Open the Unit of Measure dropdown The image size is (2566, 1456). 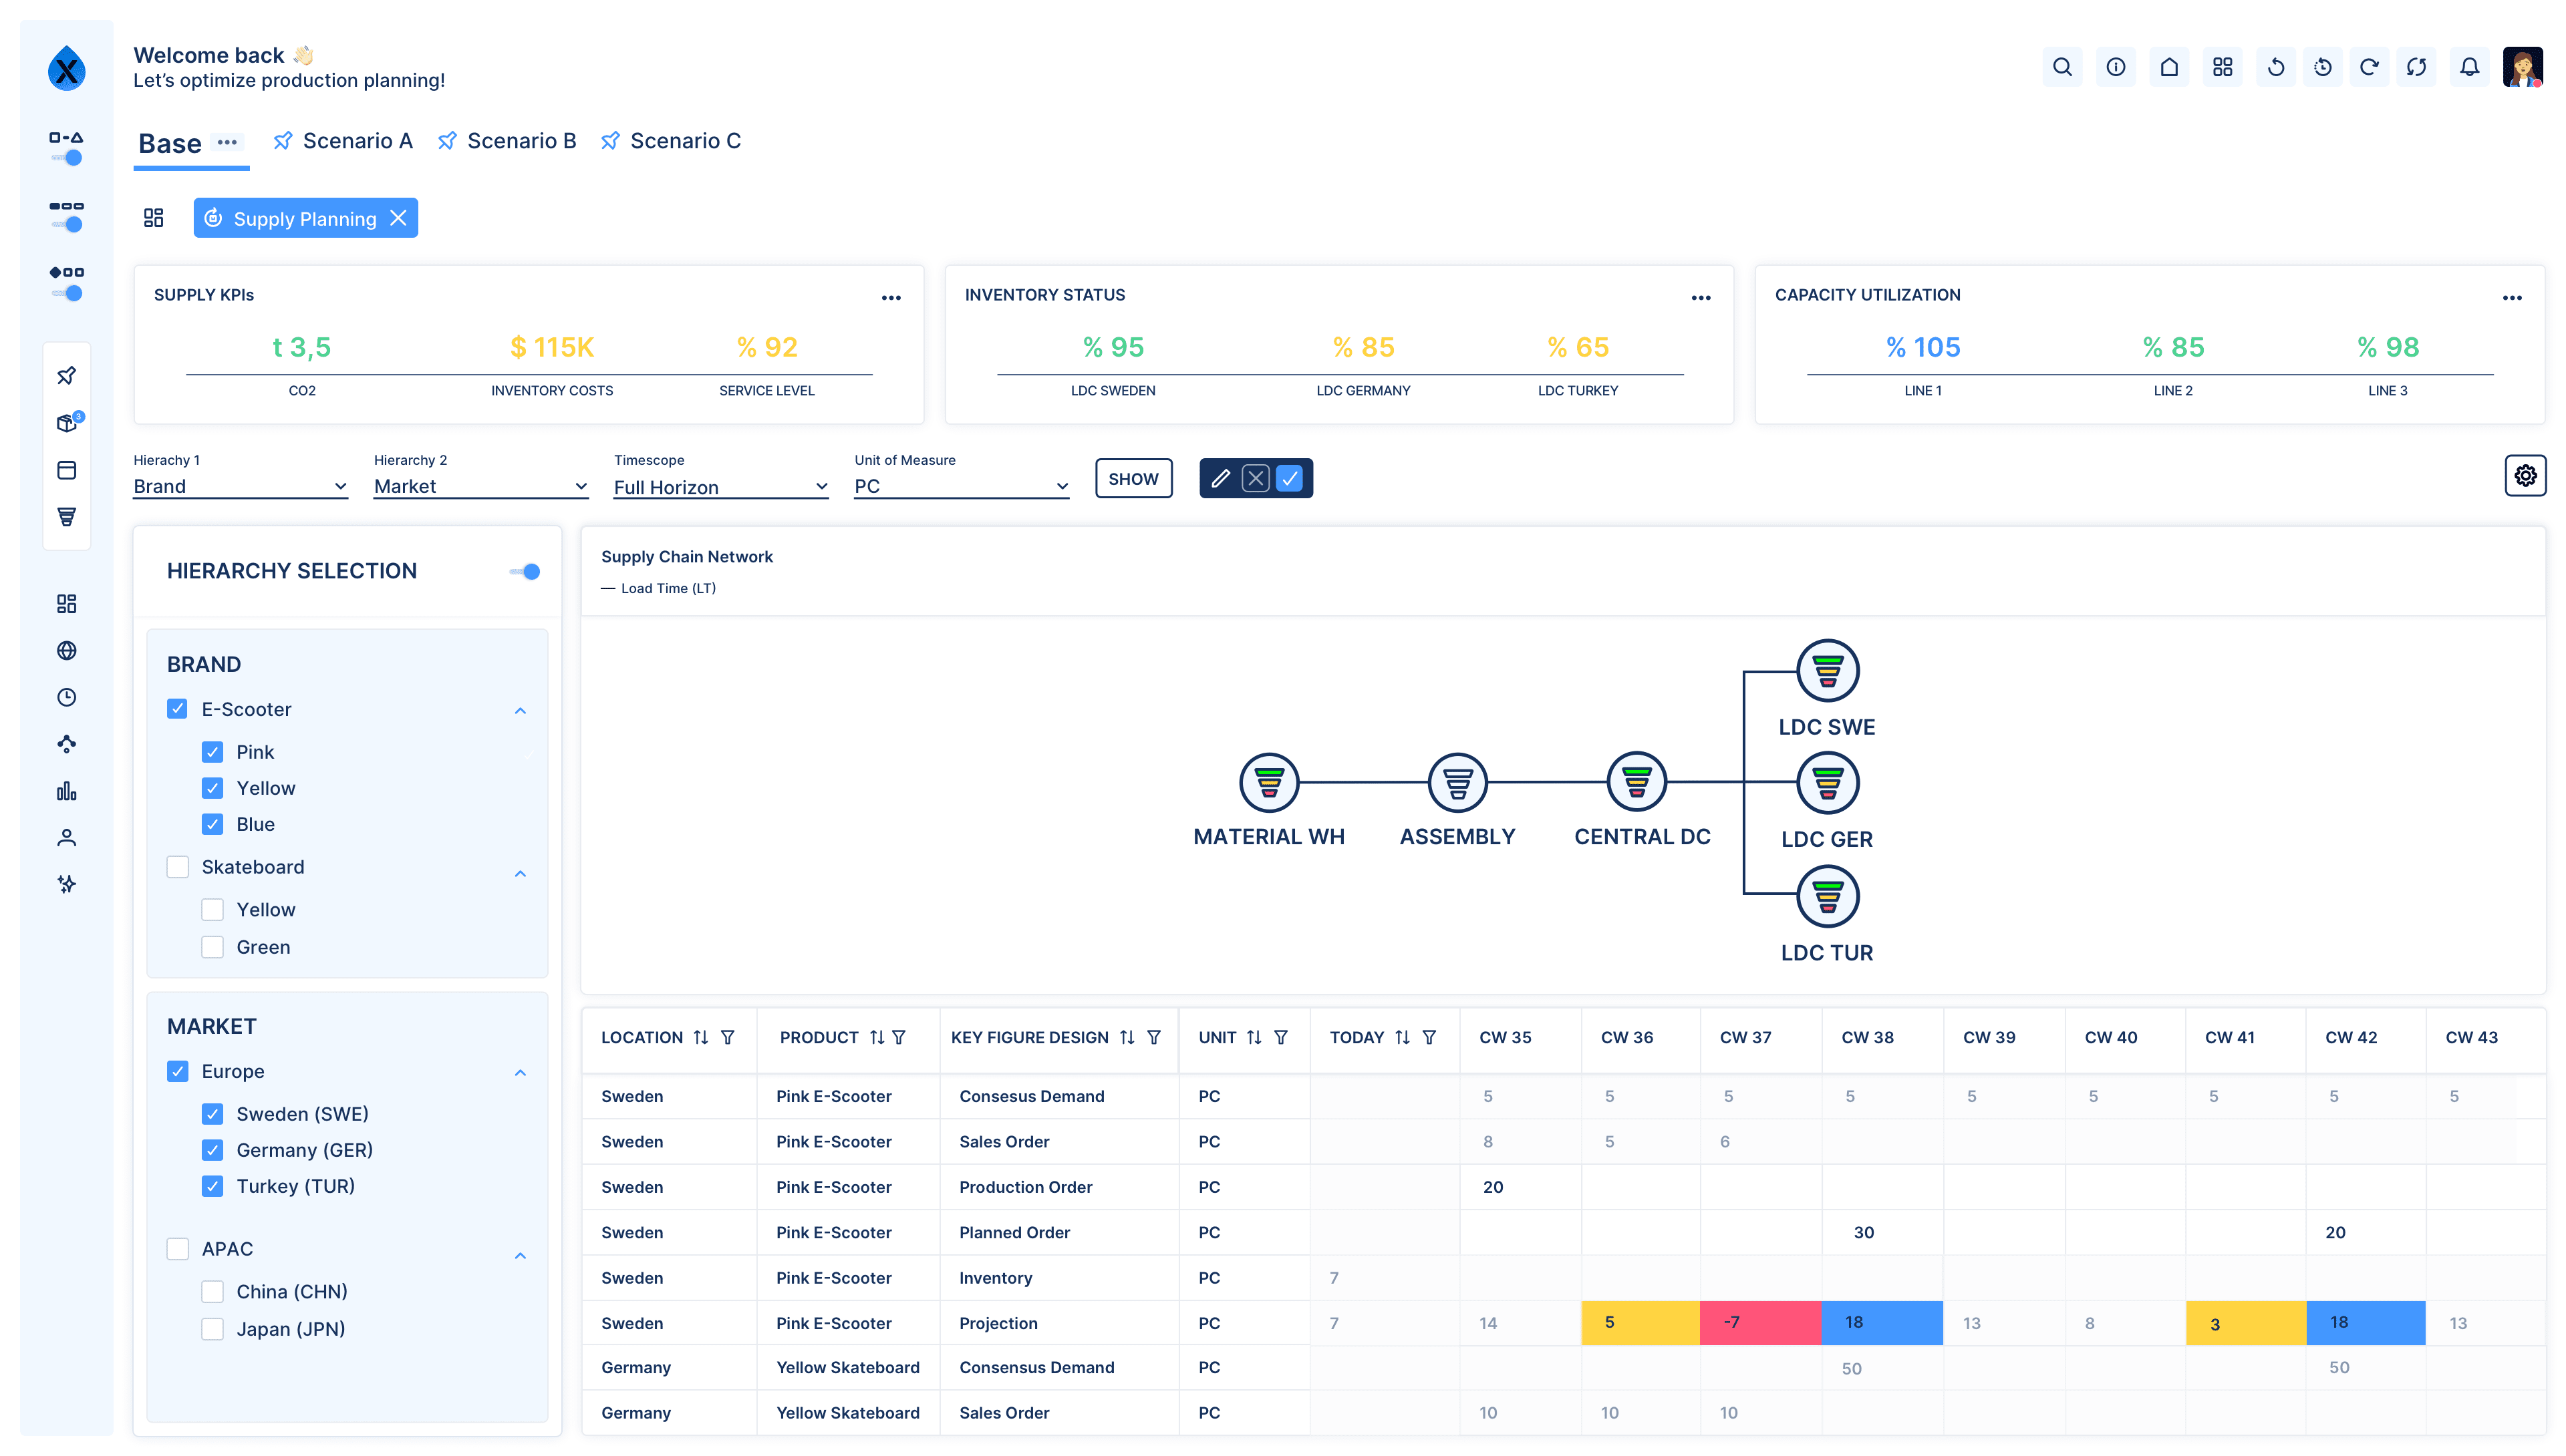click(960, 487)
